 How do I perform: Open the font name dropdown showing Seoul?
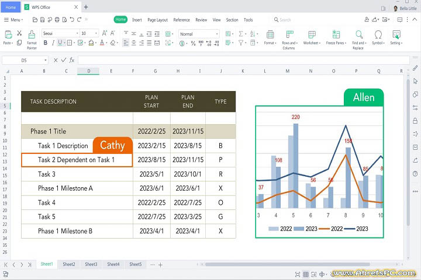77,33
